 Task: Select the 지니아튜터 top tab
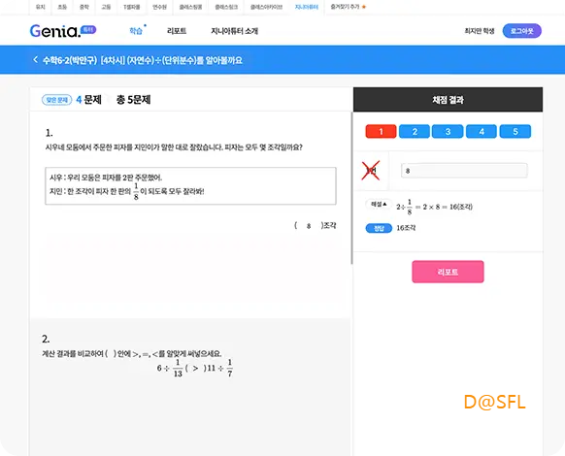click(306, 7)
